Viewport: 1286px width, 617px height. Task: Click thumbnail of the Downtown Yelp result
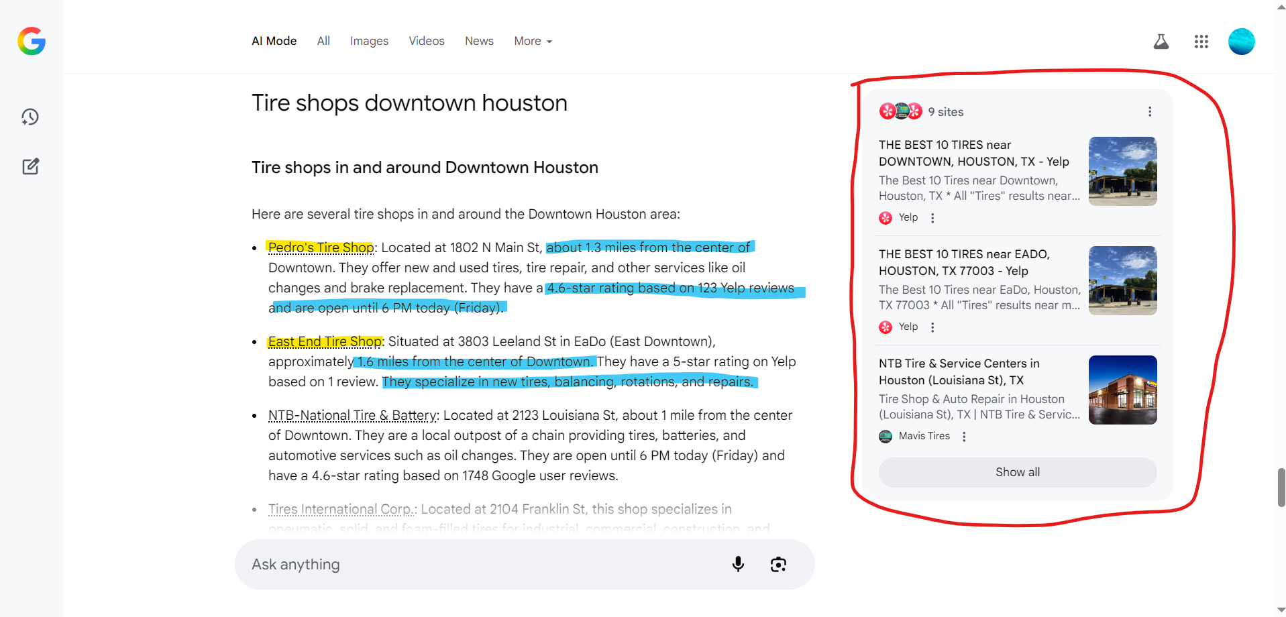coord(1122,171)
